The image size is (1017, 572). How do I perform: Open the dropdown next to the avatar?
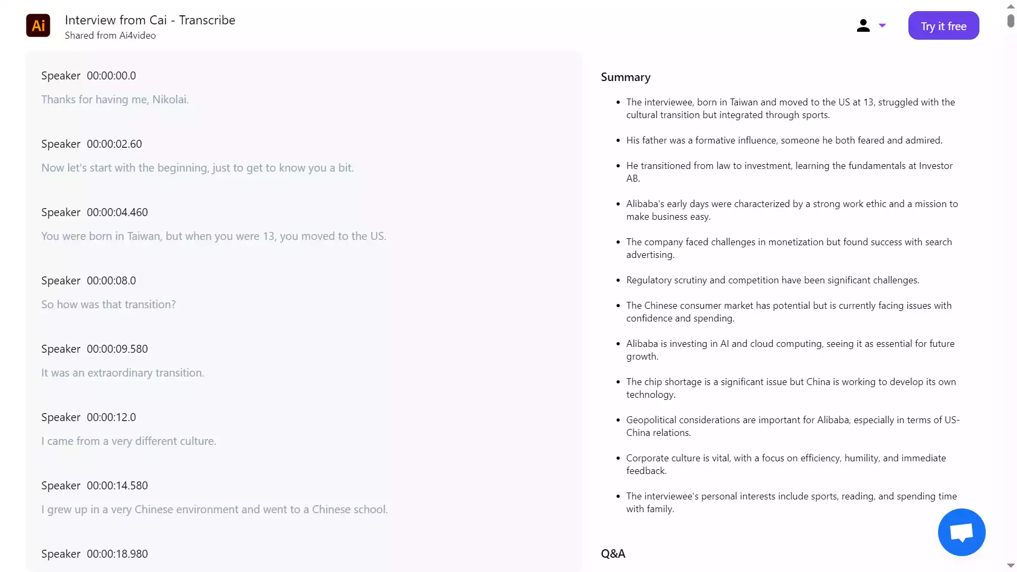(x=882, y=25)
